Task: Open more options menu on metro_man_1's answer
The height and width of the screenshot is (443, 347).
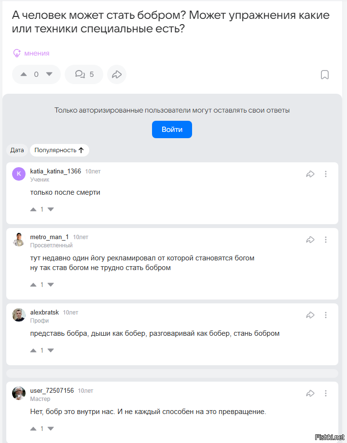Action: click(x=326, y=240)
